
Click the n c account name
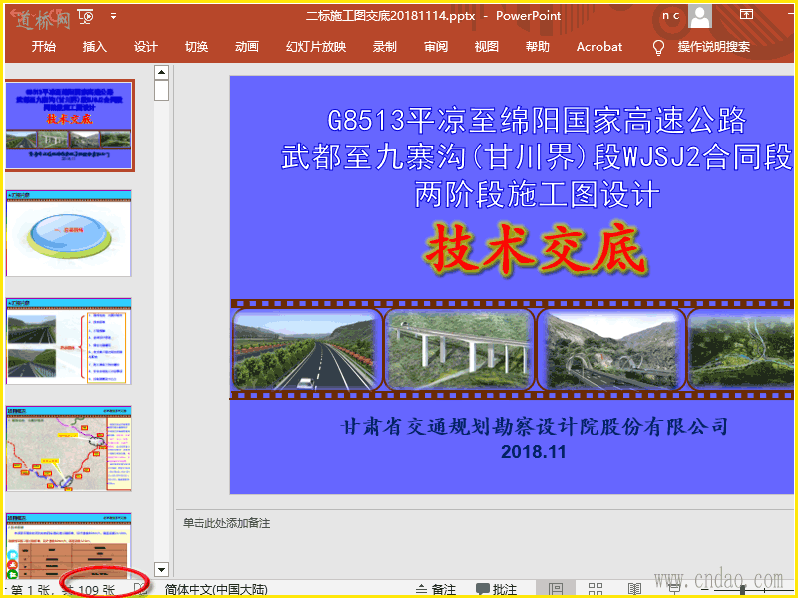[670, 16]
